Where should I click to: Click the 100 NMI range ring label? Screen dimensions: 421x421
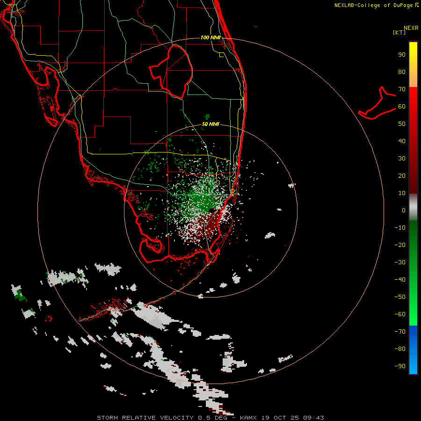(x=210, y=37)
